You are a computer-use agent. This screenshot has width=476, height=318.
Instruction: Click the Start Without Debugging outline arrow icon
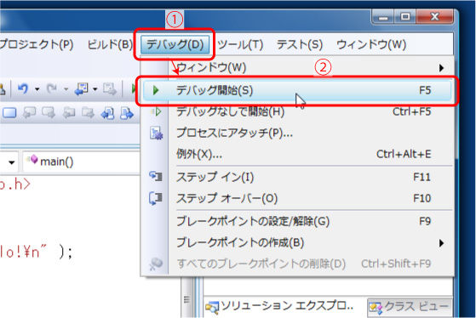click(x=157, y=112)
